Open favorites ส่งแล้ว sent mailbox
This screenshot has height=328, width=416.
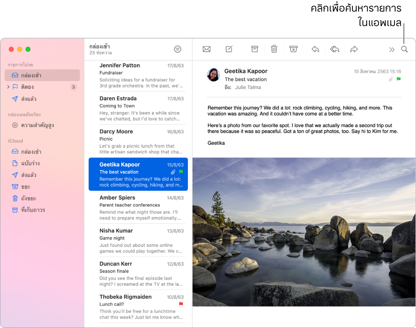click(42, 99)
